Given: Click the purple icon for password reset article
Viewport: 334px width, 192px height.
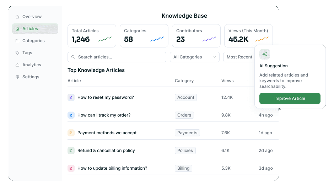Looking at the screenshot, I should click(x=71, y=97).
